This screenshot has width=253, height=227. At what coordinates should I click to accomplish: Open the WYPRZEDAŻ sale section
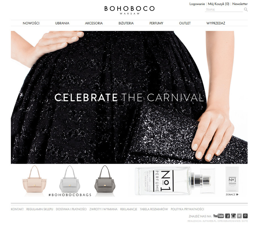216,23
